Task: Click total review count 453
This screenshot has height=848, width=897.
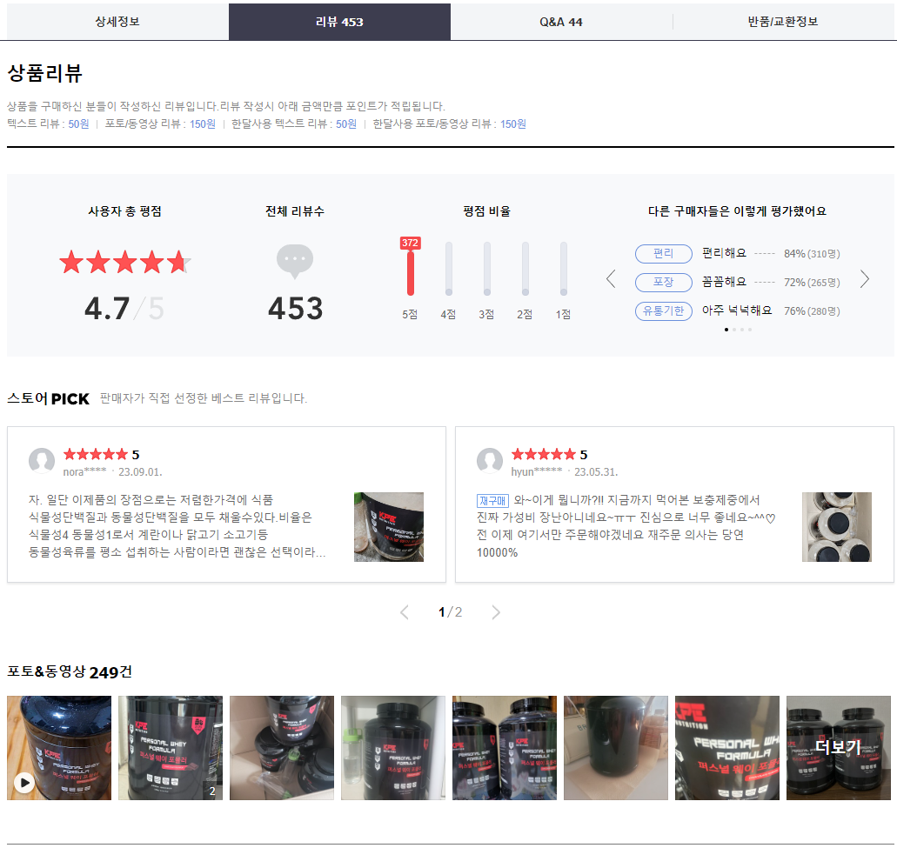Action: pyautogui.click(x=296, y=308)
